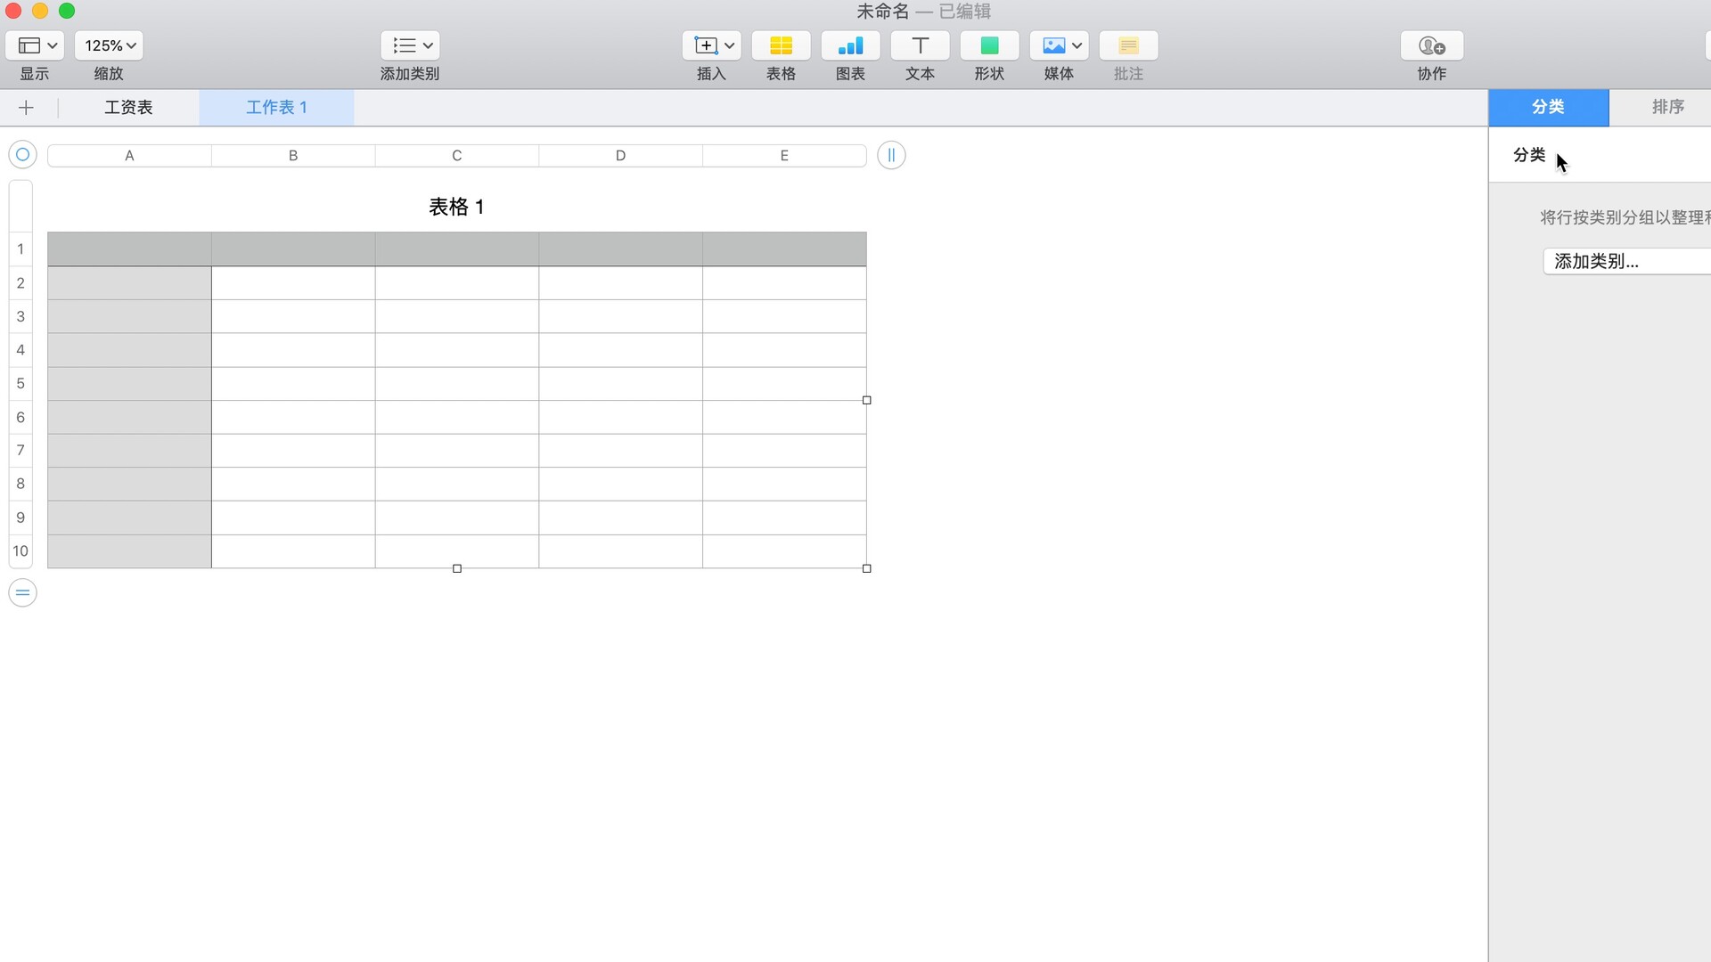This screenshot has width=1711, height=962.
Task: Click the 协作 collaboration icon
Action: click(1431, 45)
